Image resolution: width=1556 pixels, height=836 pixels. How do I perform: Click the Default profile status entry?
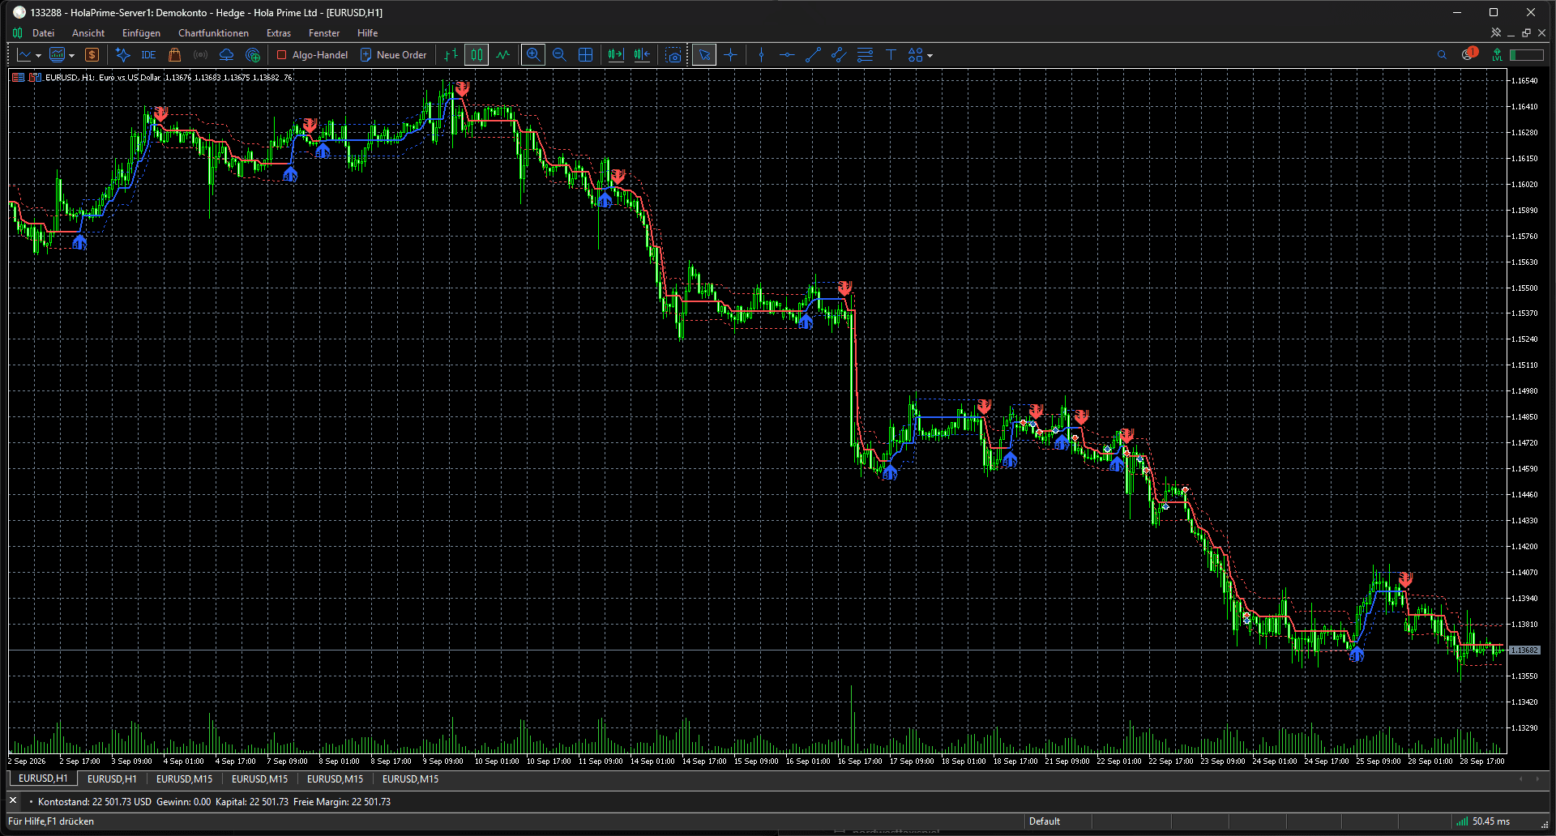1045,821
